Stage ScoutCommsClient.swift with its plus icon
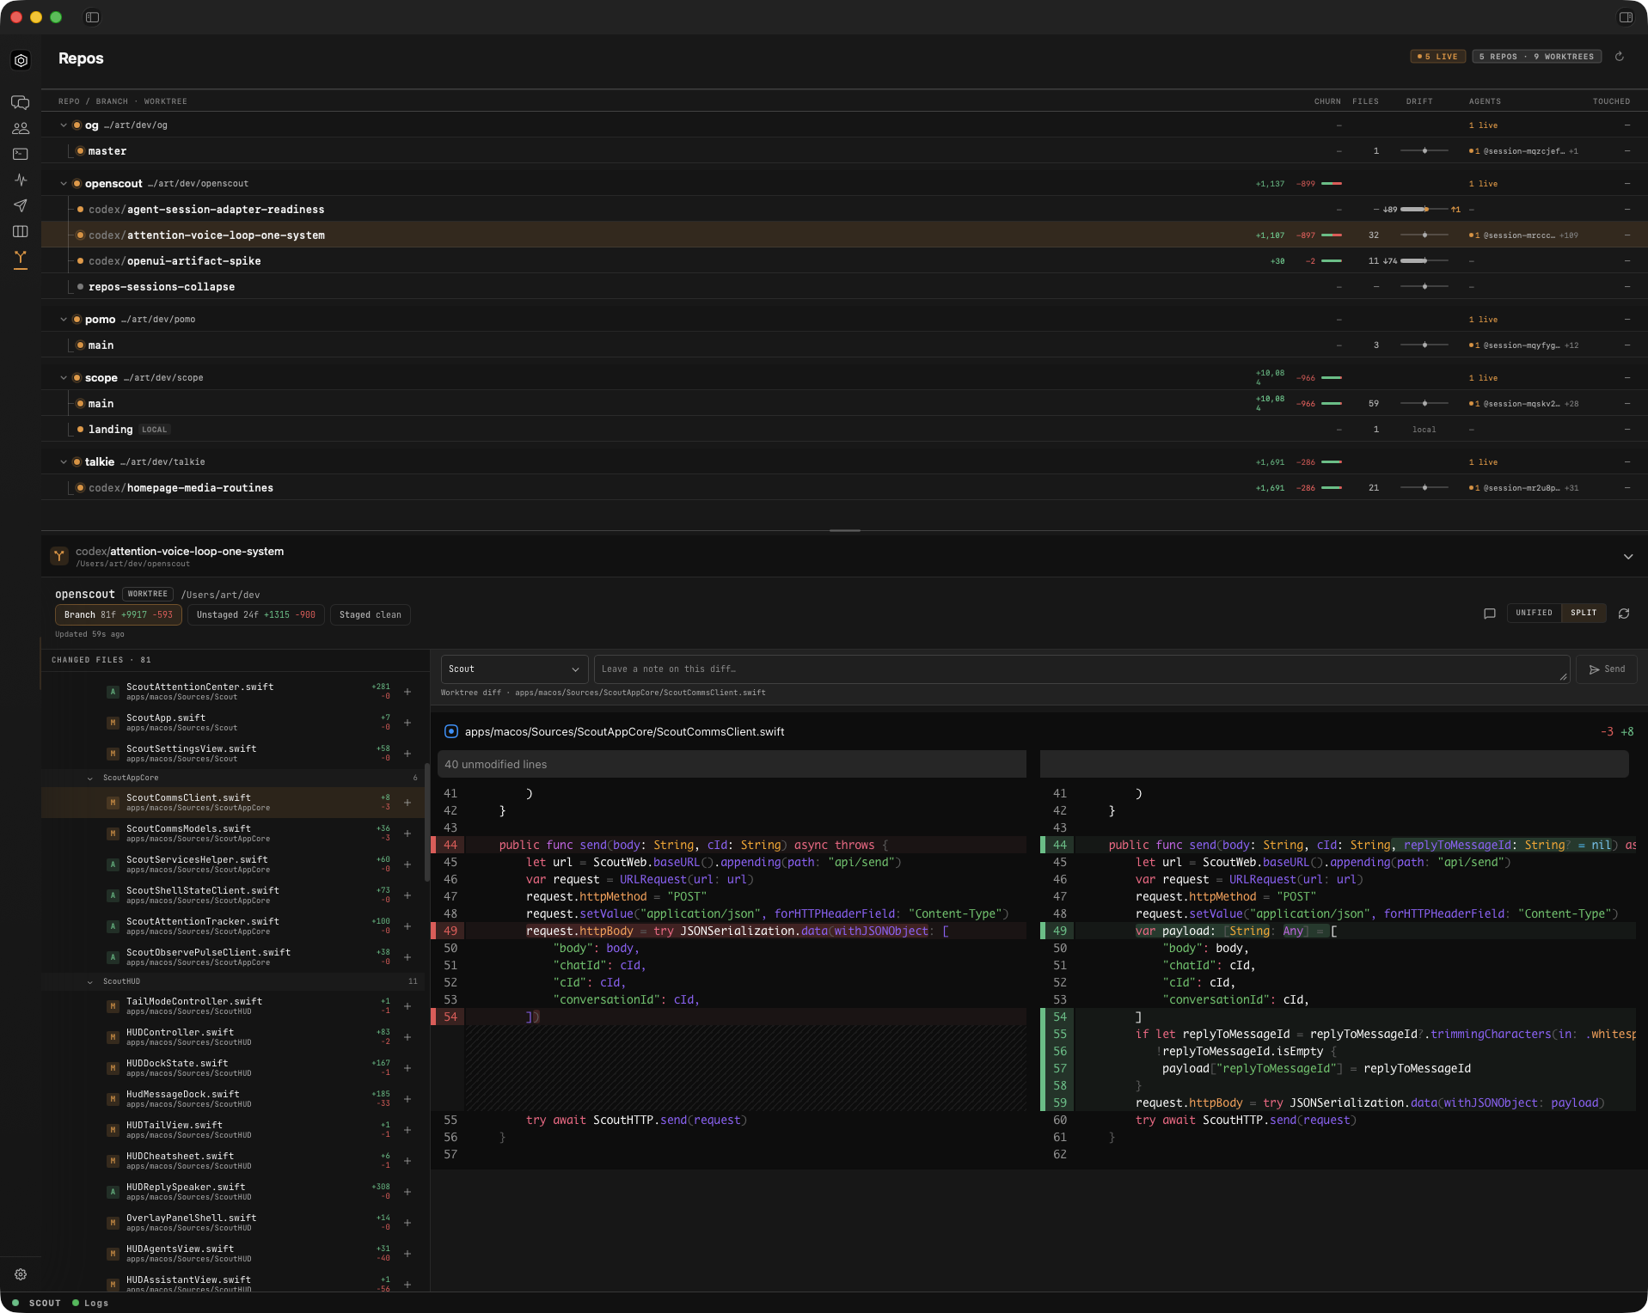Screen dimensions: 1648x1313 point(407,803)
